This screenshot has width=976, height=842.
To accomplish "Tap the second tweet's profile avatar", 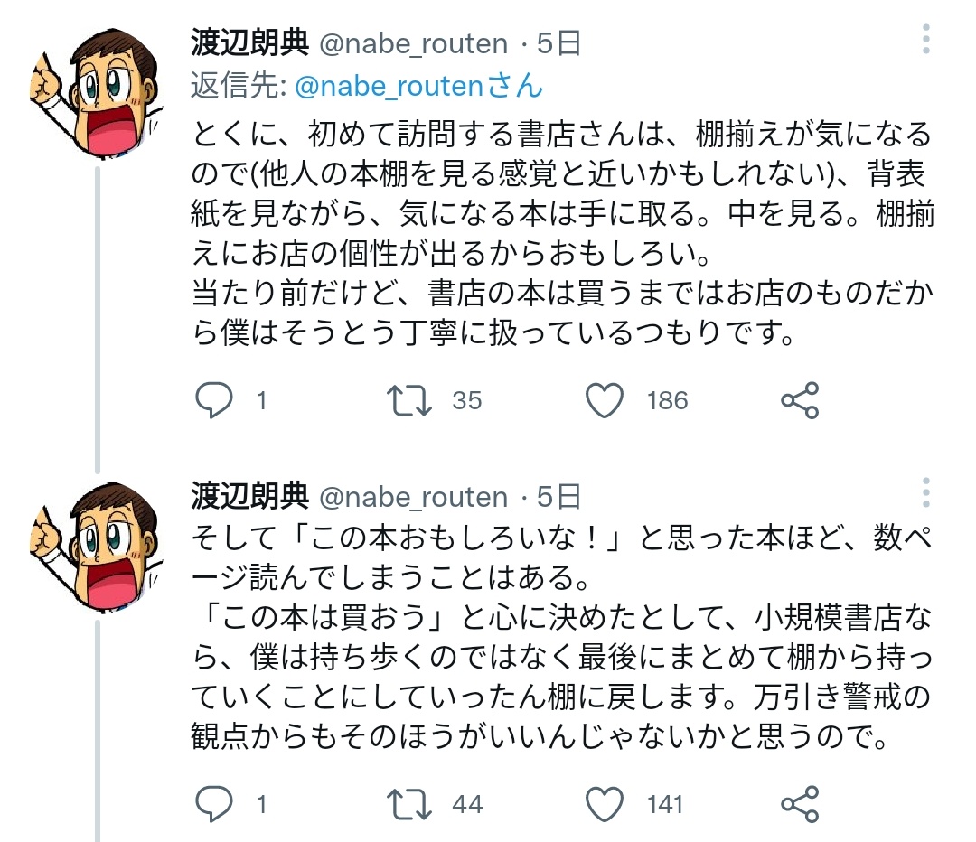I will point(96,547).
